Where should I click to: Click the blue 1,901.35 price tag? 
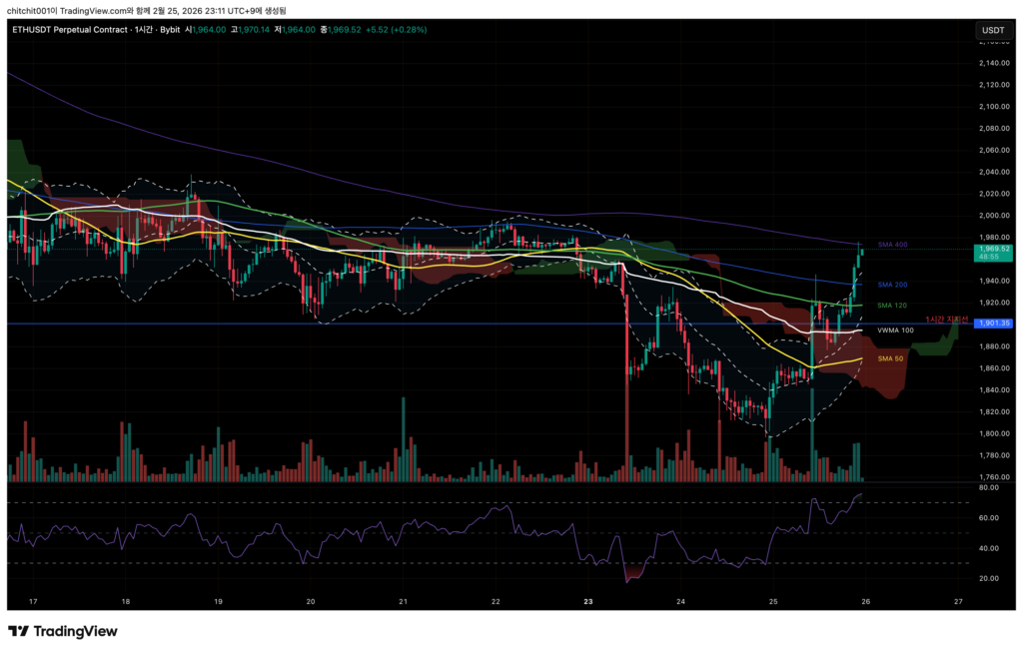tap(995, 324)
